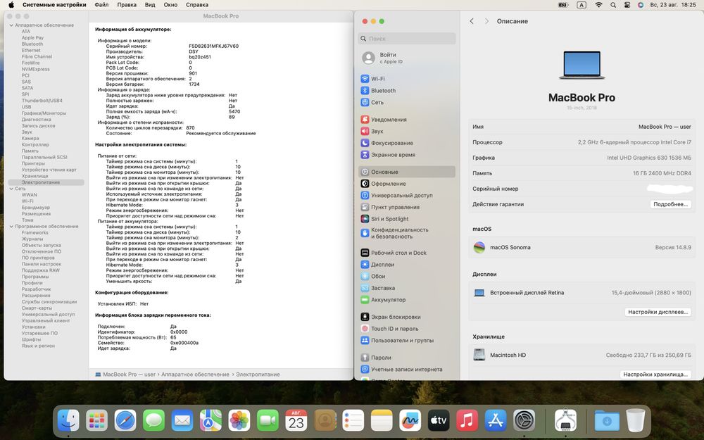Screen dimensions: 704x440
Task: Select Bluetooth in System Information tree
Action: click(x=32, y=44)
